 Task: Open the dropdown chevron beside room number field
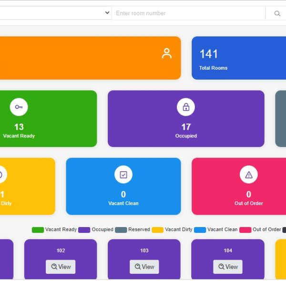(107, 13)
